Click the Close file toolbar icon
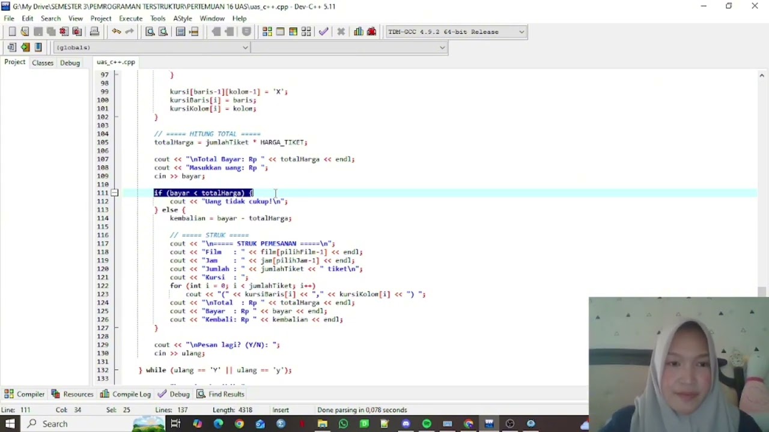This screenshot has height=432, width=769. (x=64, y=32)
